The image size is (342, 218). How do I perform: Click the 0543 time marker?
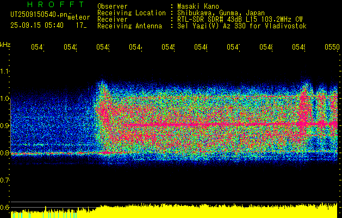pos(103,47)
